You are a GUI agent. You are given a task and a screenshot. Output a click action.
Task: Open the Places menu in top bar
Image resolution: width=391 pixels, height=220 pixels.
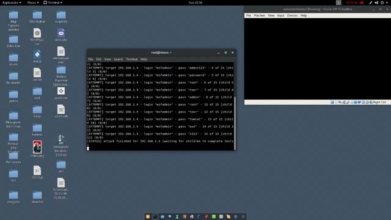pos(32,2)
